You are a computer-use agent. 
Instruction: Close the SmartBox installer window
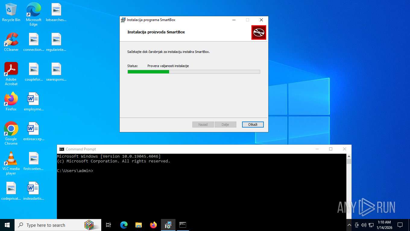(x=261, y=20)
